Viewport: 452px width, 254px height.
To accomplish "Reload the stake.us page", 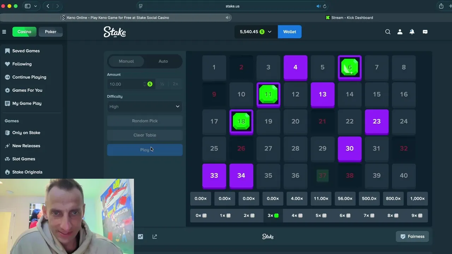I will [325, 6].
